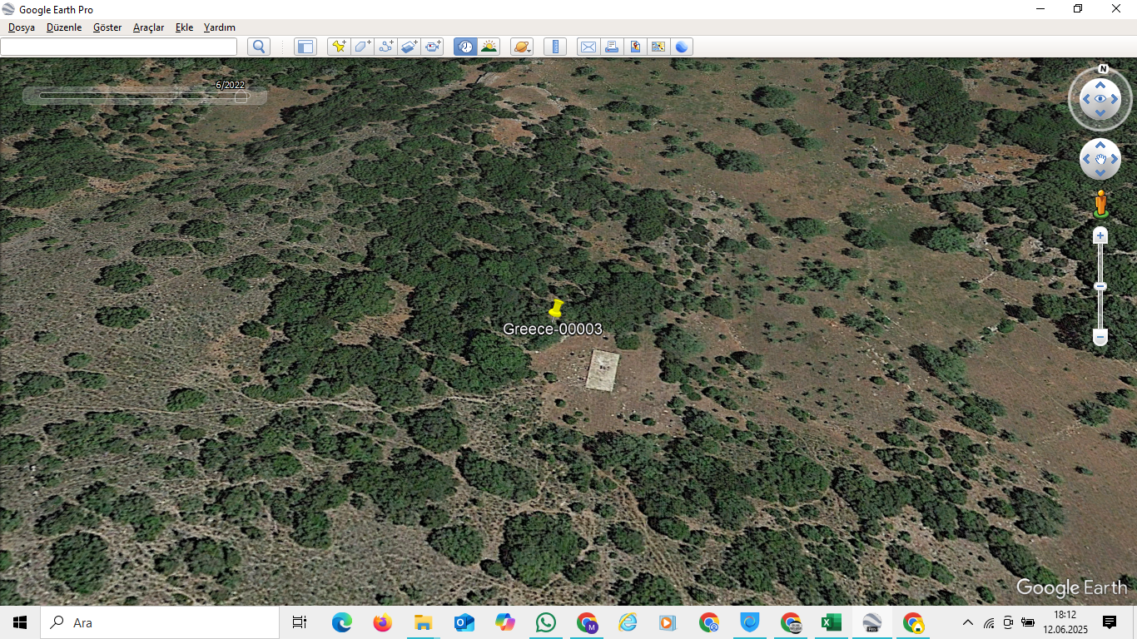Open the Araçlar menu
1137x639 pixels.
[149, 27]
